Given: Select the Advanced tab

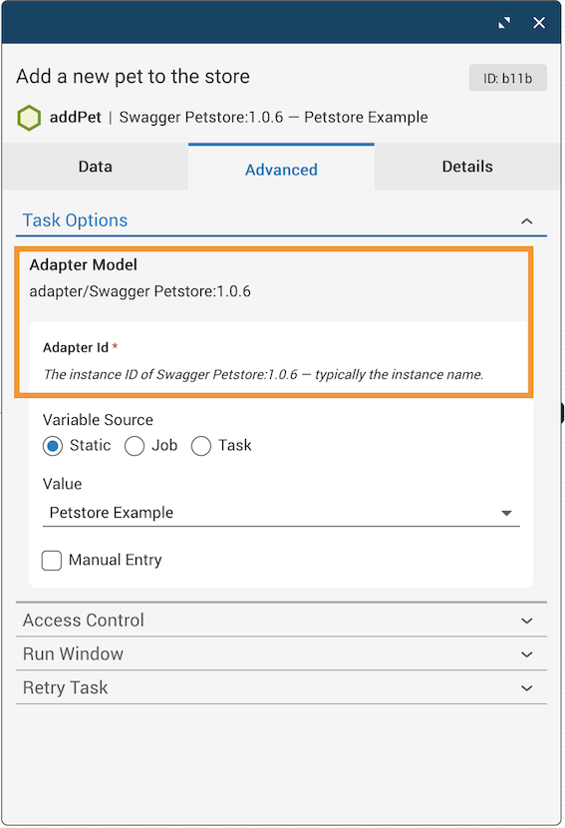Looking at the screenshot, I should (281, 169).
